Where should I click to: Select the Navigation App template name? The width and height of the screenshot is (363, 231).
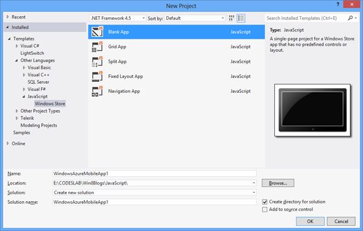tap(124, 91)
